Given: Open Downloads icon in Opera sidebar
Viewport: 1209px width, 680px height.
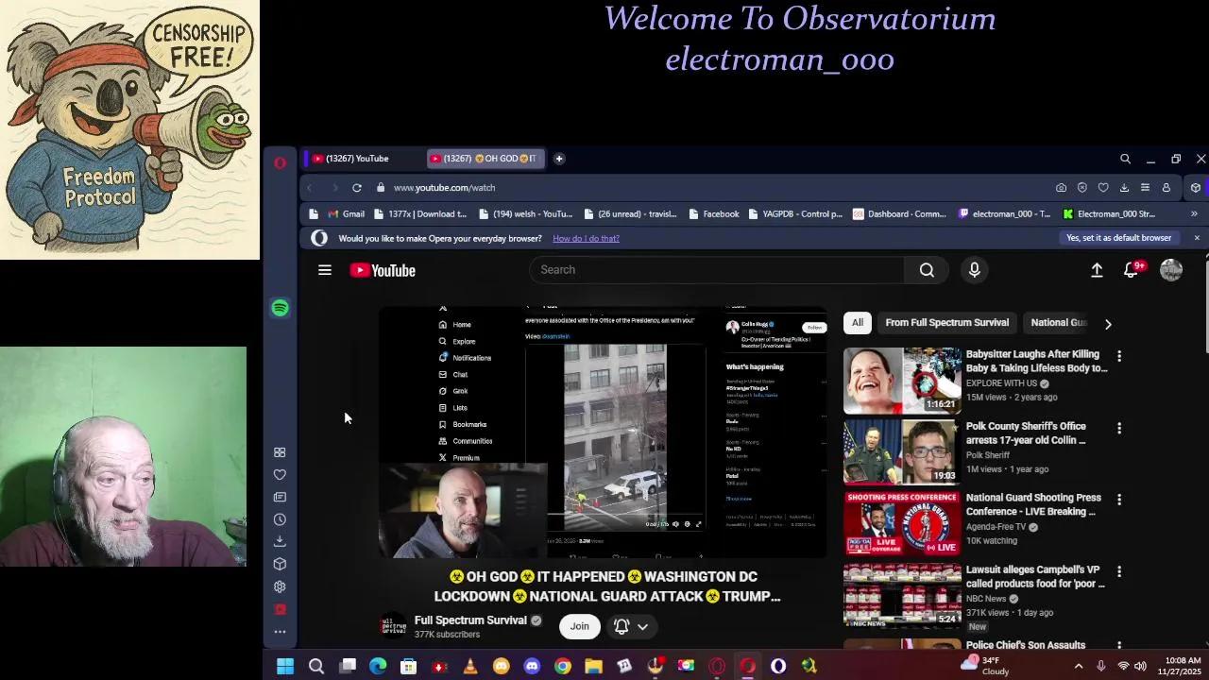Looking at the screenshot, I should [280, 541].
